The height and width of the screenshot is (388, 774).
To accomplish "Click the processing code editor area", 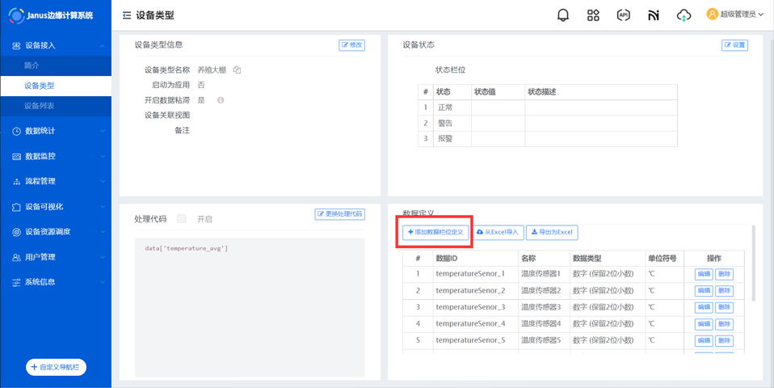I will [250, 307].
